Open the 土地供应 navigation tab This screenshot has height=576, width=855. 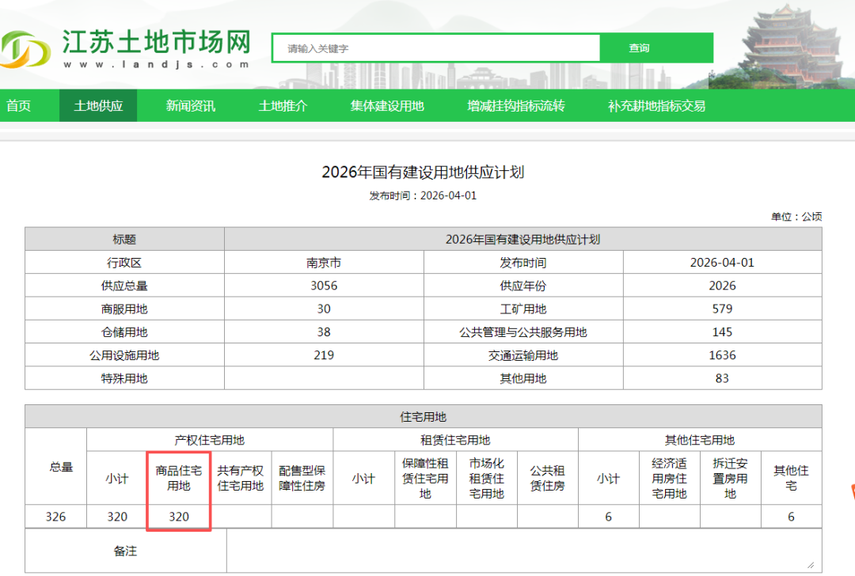click(x=98, y=106)
